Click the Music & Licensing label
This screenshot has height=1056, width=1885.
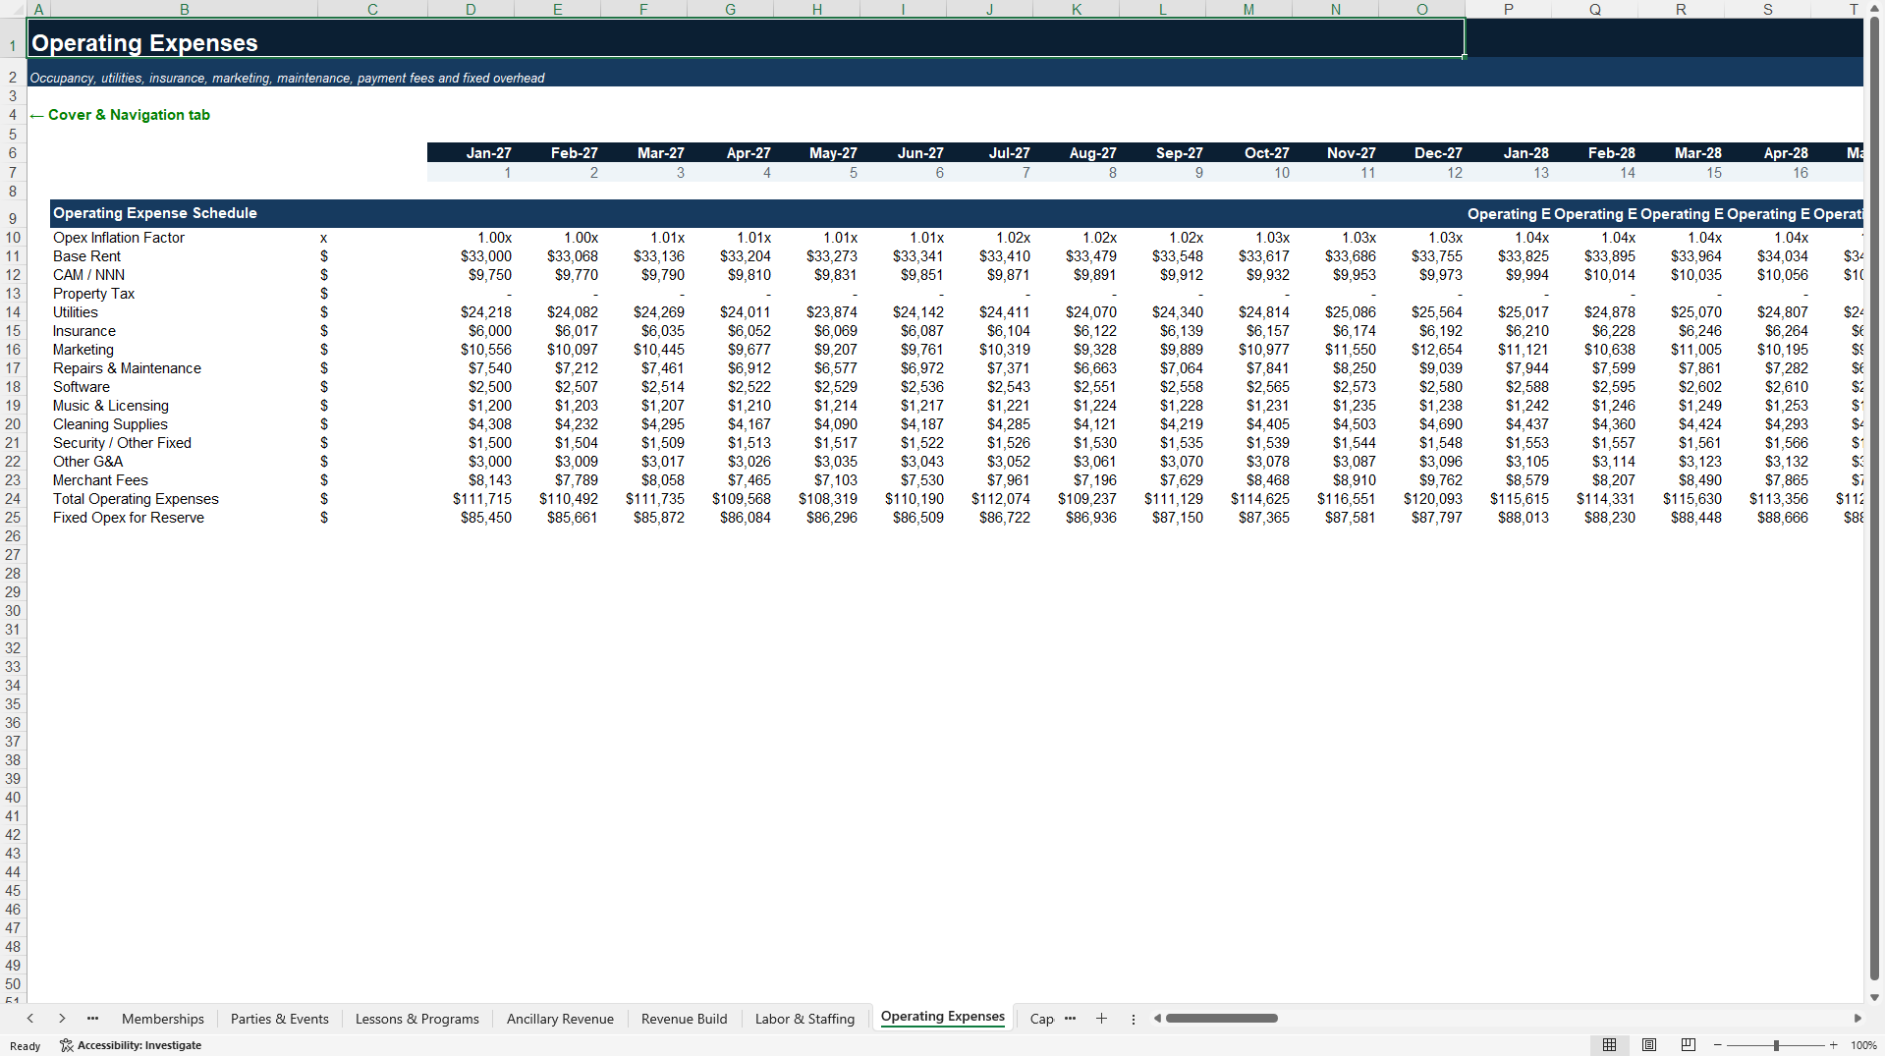[111, 406]
